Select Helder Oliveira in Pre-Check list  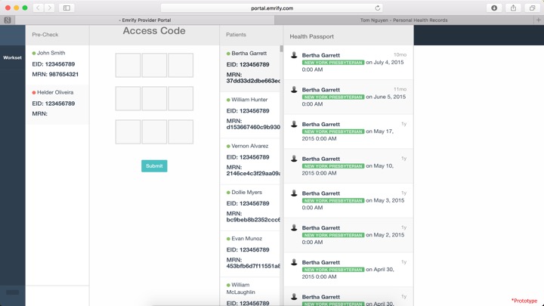click(x=57, y=104)
